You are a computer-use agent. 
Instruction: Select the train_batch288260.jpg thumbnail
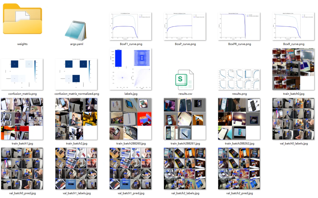[131, 119]
